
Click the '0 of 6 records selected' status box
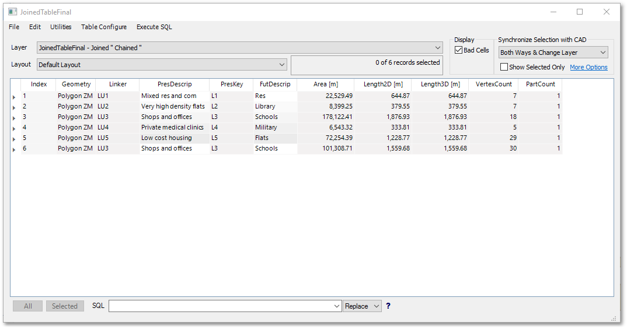367,65
